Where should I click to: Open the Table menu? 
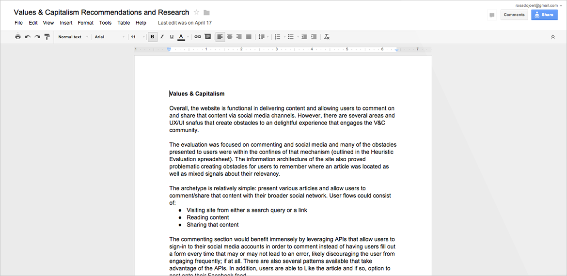tap(124, 23)
